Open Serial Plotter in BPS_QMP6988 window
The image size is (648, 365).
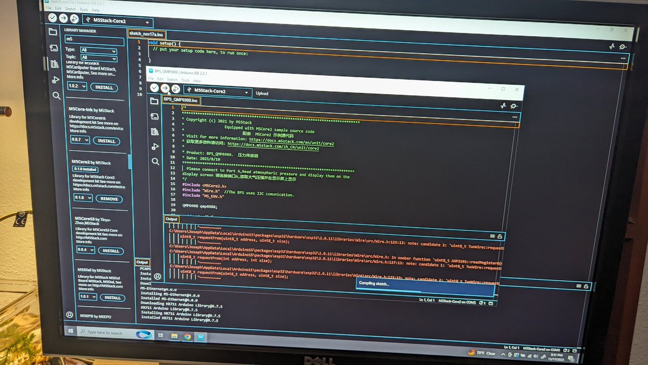coord(503,106)
